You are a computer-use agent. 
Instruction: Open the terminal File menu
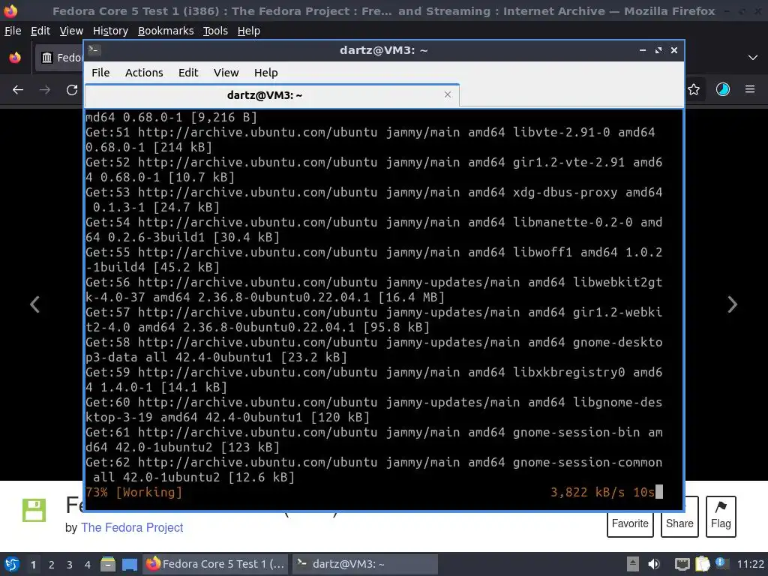coord(100,73)
